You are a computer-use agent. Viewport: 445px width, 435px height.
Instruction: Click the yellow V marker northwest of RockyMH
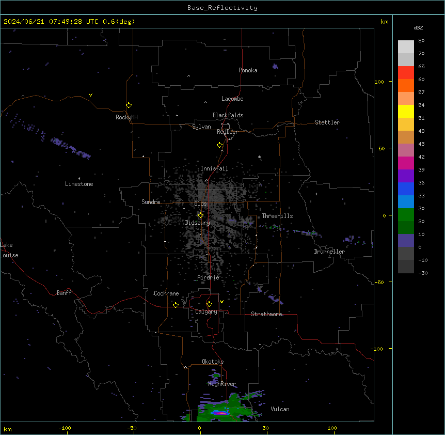coord(90,95)
